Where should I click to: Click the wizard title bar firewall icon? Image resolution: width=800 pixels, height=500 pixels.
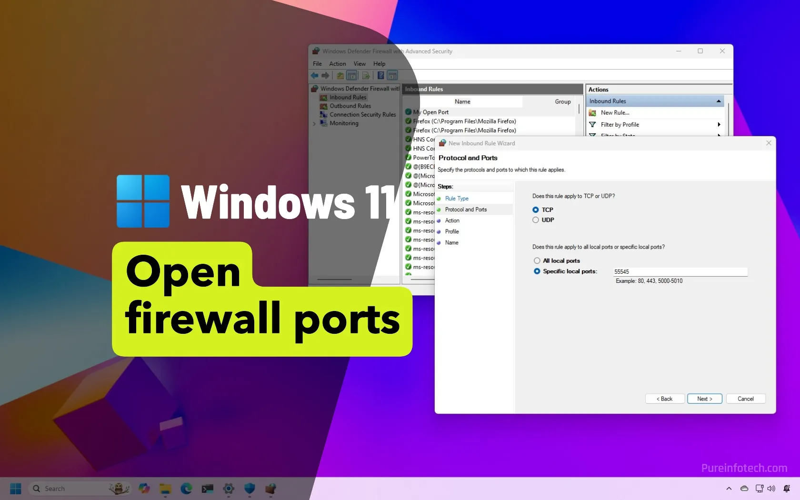(x=442, y=143)
